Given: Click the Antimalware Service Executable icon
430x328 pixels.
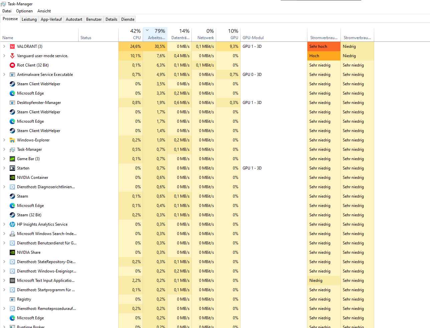Looking at the screenshot, I should (x=12, y=75).
